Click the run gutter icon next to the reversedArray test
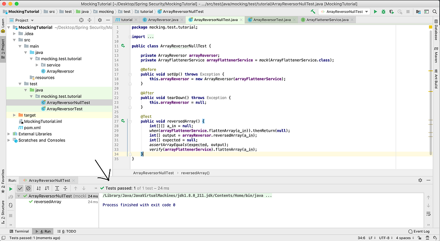440x241 pixels. point(123,121)
